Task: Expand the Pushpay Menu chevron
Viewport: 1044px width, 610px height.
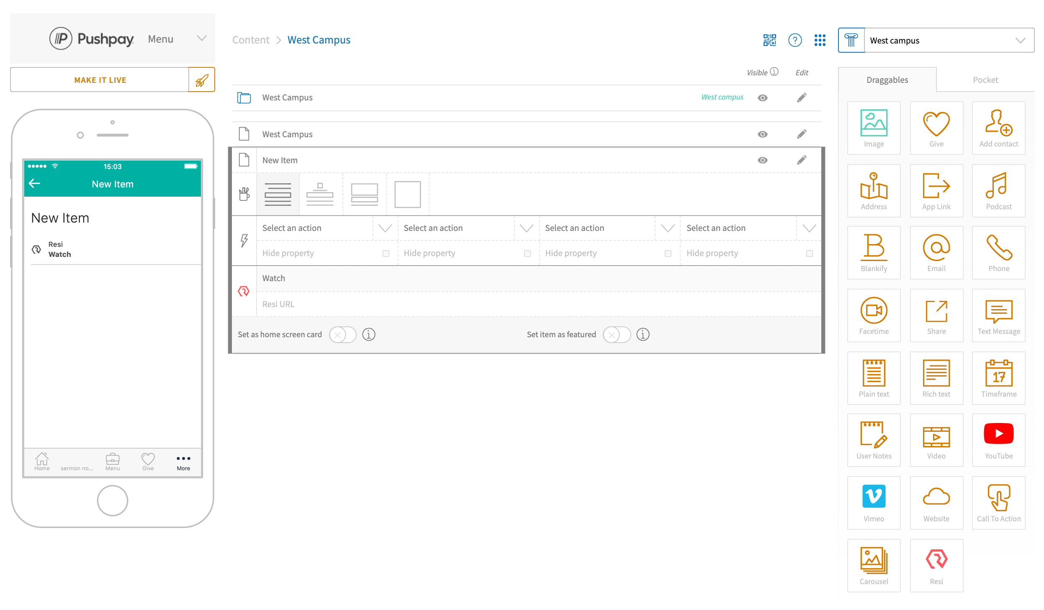Action: [201, 38]
